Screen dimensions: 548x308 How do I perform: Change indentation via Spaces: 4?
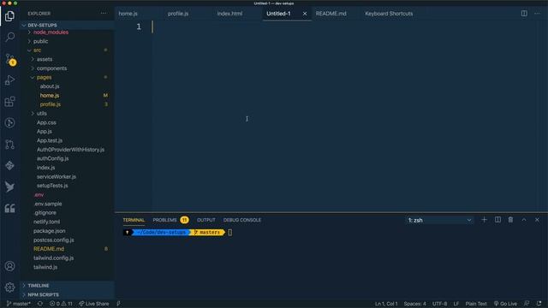point(414,304)
